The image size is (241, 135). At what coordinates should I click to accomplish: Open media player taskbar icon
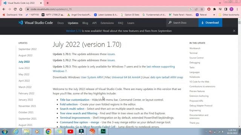pyautogui.click(x=37, y=132)
